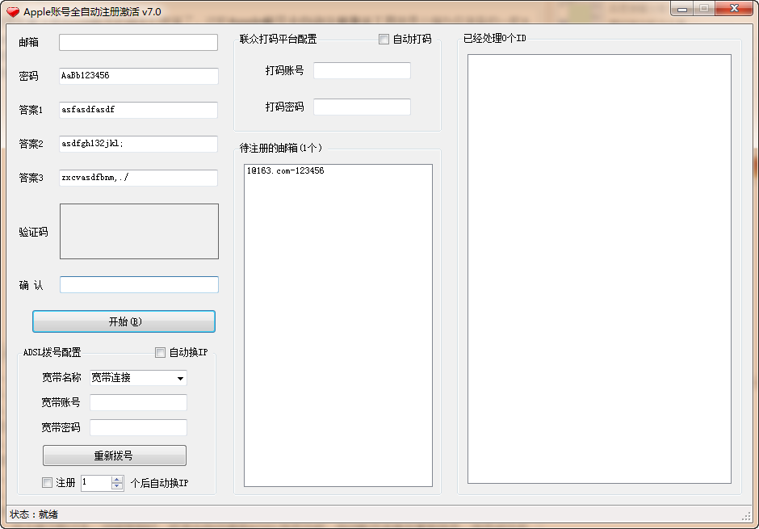The height and width of the screenshot is (529, 759).
Task: Toggle the 自动换IP checkbox
Action: (x=160, y=352)
